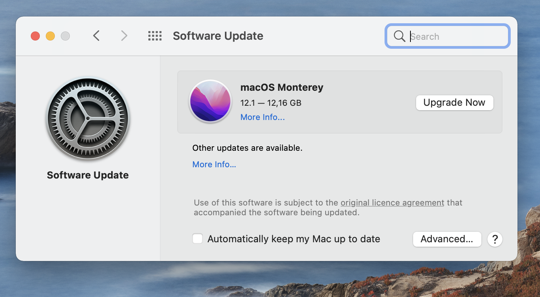This screenshot has width=540, height=297.
Task: Click the 12.1 — 12,16 GB text
Action: tap(271, 103)
